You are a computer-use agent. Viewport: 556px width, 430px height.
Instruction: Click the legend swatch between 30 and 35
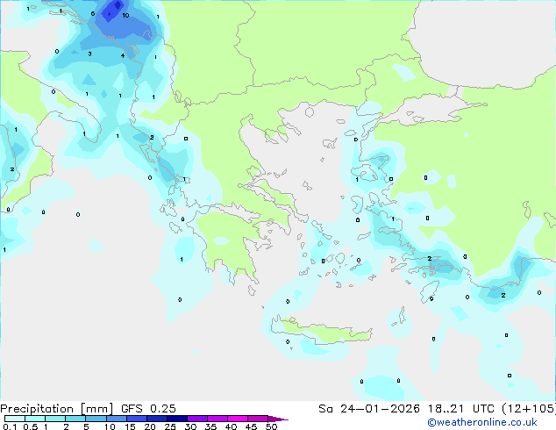[x=197, y=419]
